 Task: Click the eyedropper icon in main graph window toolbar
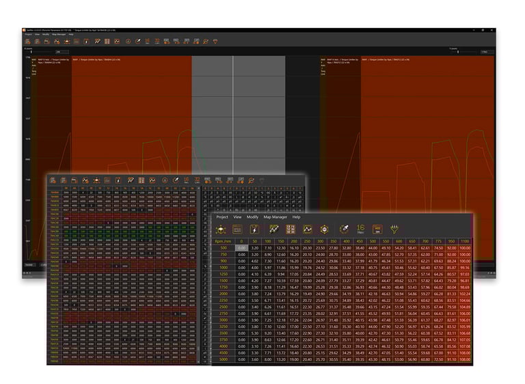click(x=138, y=41)
